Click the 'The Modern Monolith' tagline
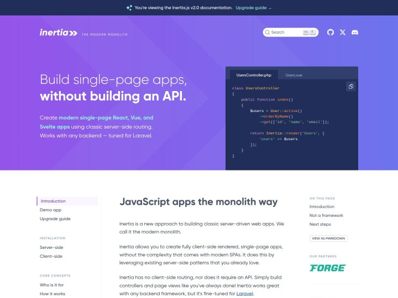This screenshot has width=398, height=298. click(x=104, y=34)
